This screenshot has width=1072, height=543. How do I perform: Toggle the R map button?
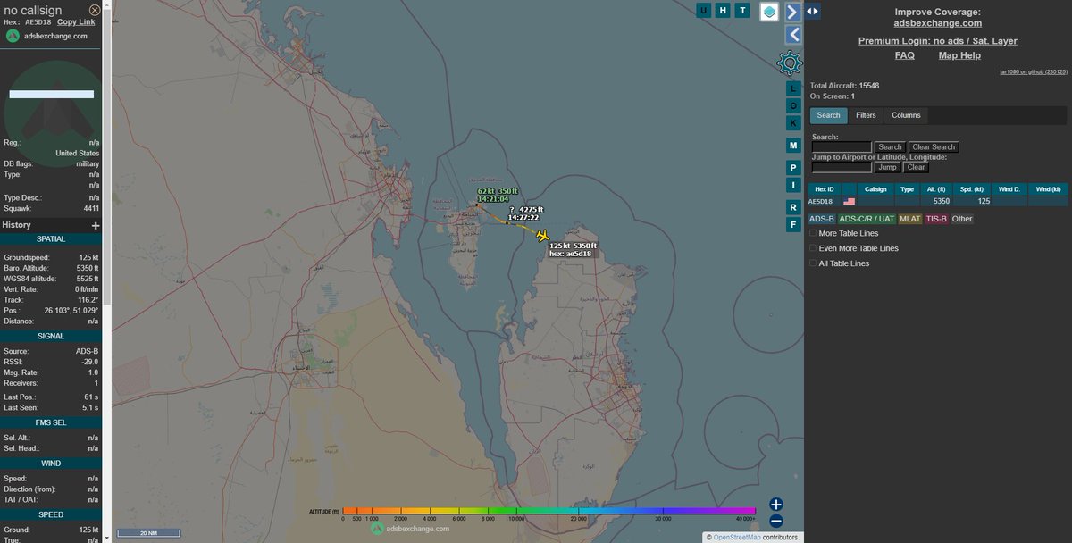point(792,207)
